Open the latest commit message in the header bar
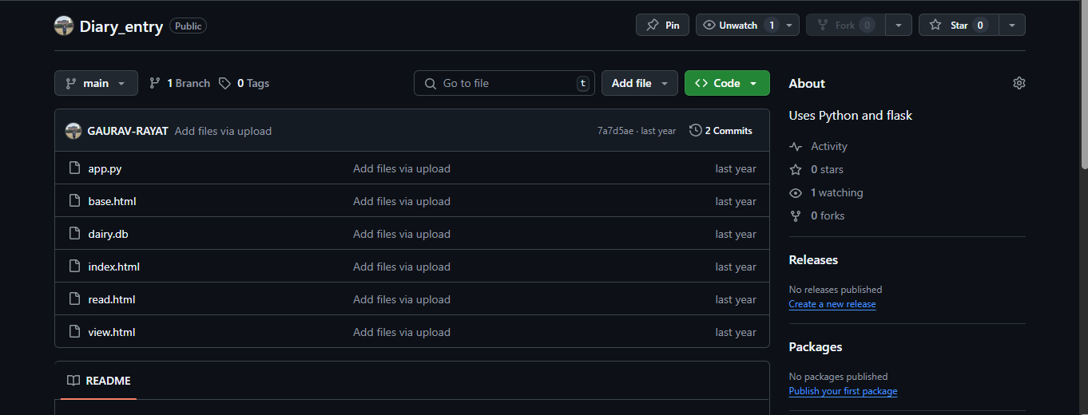The height and width of the screenshot is (415, 1088). 223,131
